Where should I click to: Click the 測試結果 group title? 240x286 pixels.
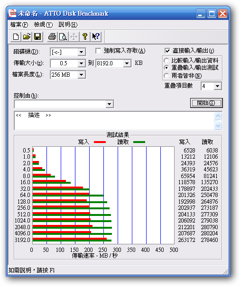[118, 135]
